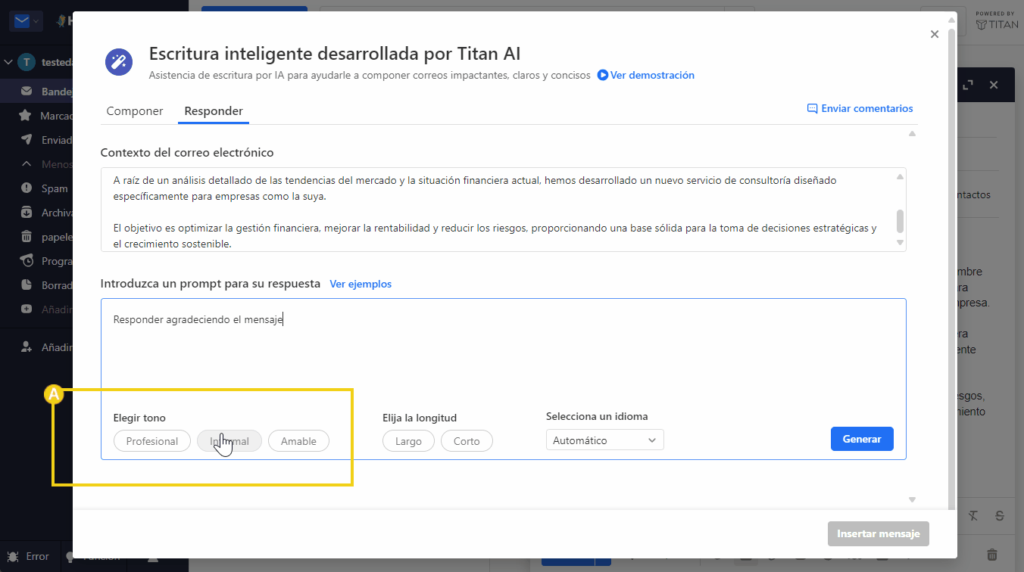Screen dimensions: 1024x572
Task: Collapse the account tree chevron beside the avatar
Action: point(8,62)
